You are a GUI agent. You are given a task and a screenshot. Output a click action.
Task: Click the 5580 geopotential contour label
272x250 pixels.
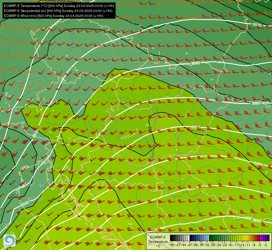(x=196, y=127)
